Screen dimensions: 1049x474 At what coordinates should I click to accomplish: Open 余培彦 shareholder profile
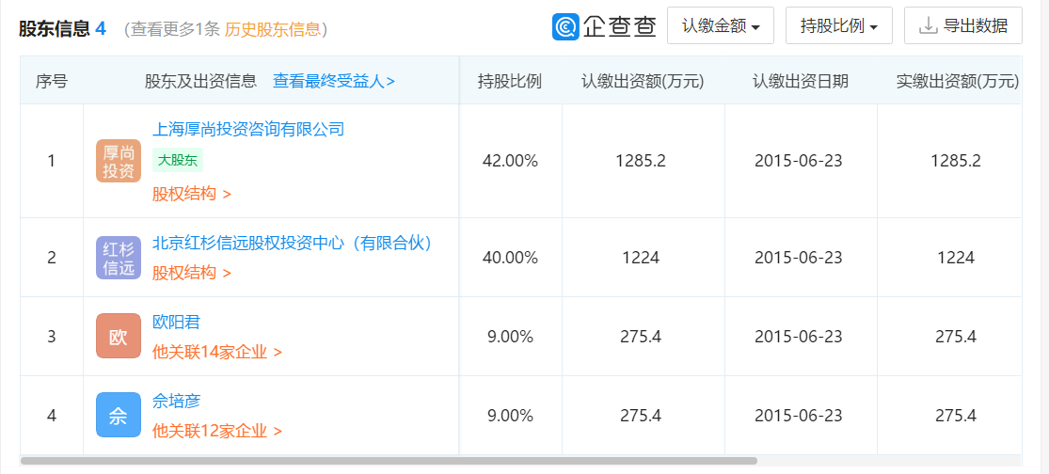click(177, 401)
